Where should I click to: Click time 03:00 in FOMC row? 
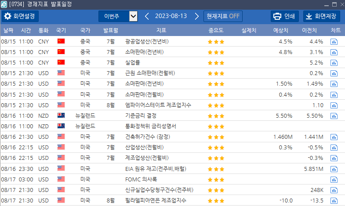[x=26, y=179]
